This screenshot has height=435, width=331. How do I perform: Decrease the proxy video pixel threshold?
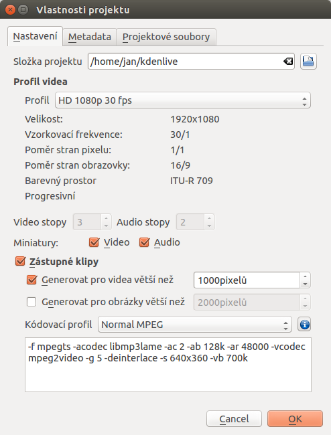tap(305, 284)
